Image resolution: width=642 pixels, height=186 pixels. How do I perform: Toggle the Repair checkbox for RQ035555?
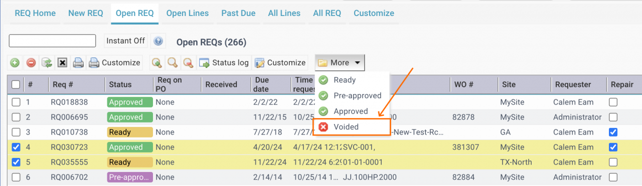613,162
